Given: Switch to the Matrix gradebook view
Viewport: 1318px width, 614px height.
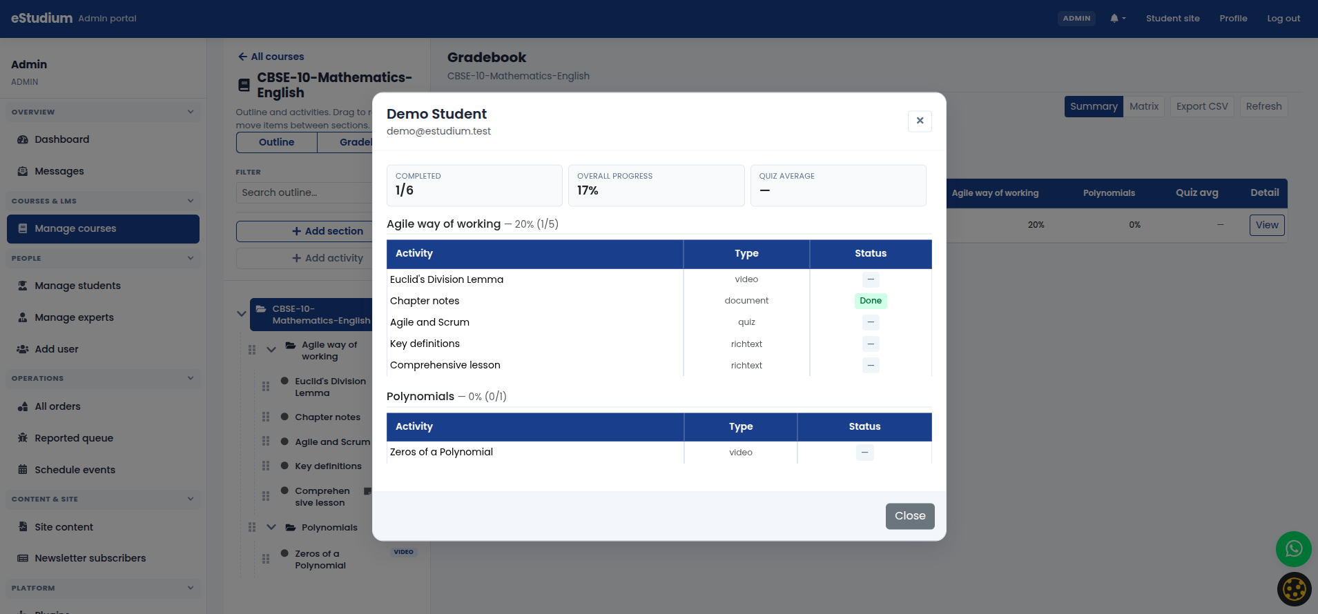Looking at the screenshot, I should [x=1144, y=106].
